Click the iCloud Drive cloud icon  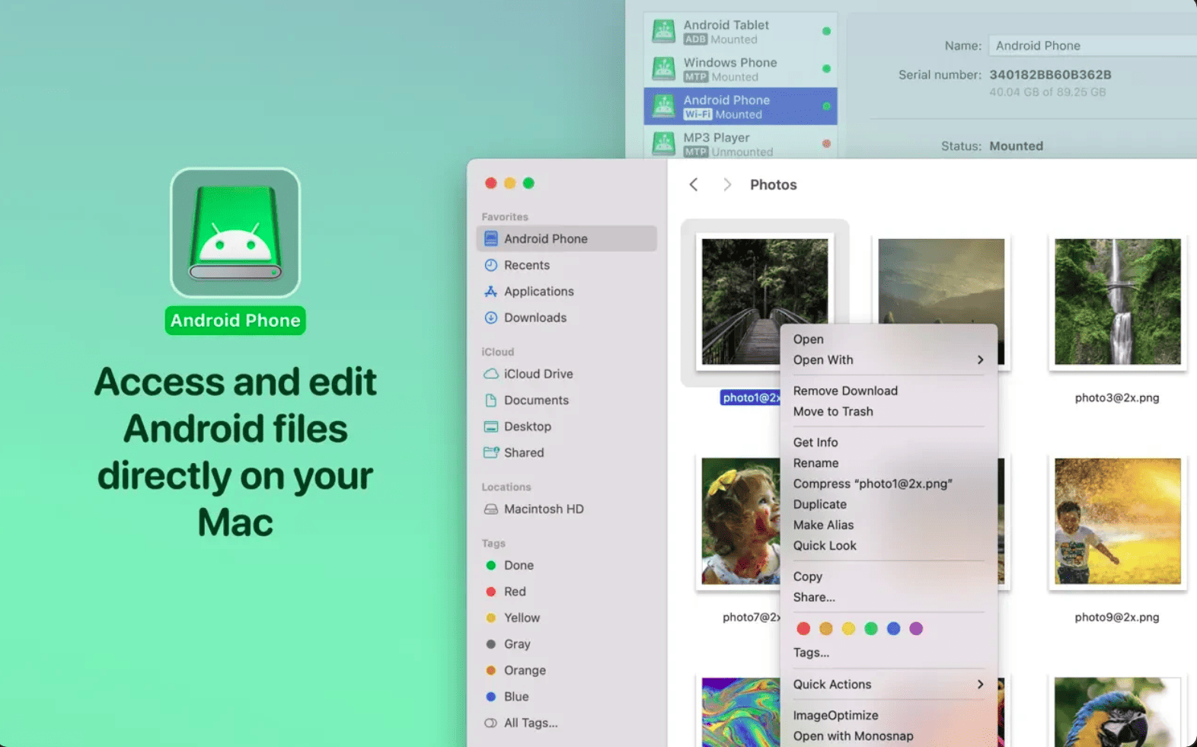click(491, 374)
